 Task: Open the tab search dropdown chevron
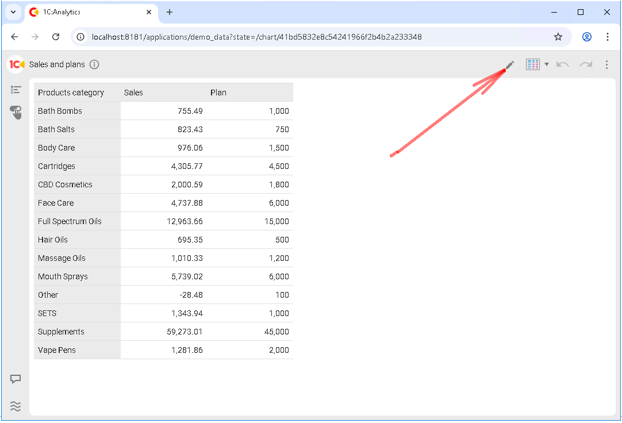[x=13, y=12]
